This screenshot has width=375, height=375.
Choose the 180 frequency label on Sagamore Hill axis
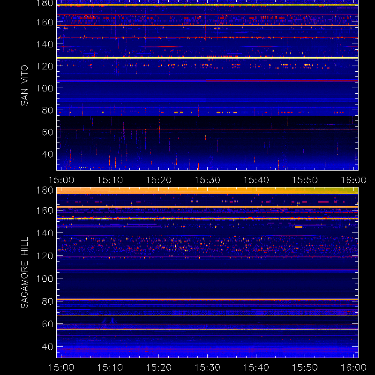45,190
